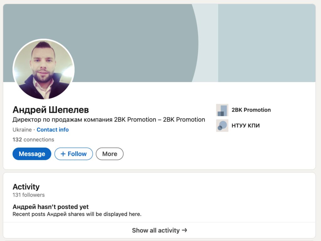The image size is (321, 241).
Task: Click the name heading Андрей Шепелев
Action: 51,110
